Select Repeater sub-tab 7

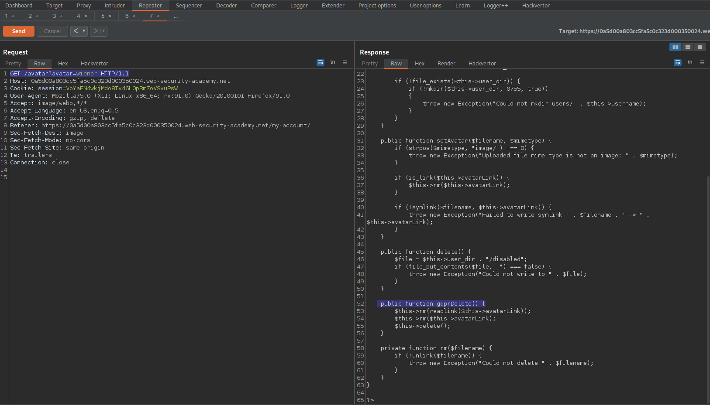[151, 16]
